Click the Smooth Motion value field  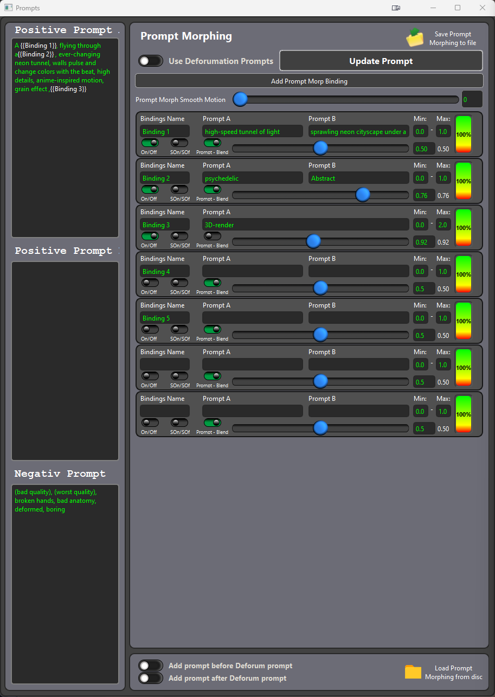pos(472,99)
